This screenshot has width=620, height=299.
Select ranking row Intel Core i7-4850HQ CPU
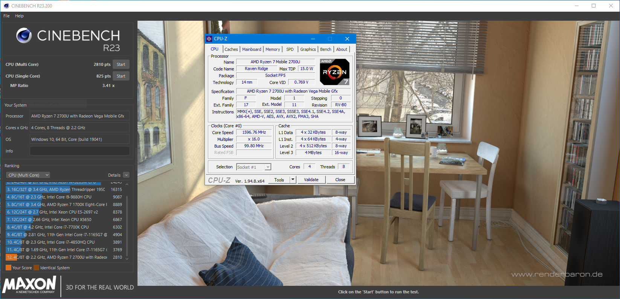click(64, 242)
